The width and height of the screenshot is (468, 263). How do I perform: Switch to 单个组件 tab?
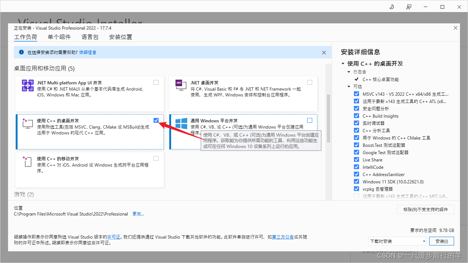59,37
